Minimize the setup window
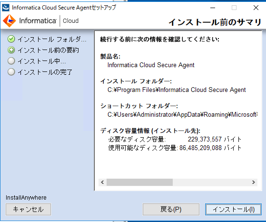 pos(213,8)
